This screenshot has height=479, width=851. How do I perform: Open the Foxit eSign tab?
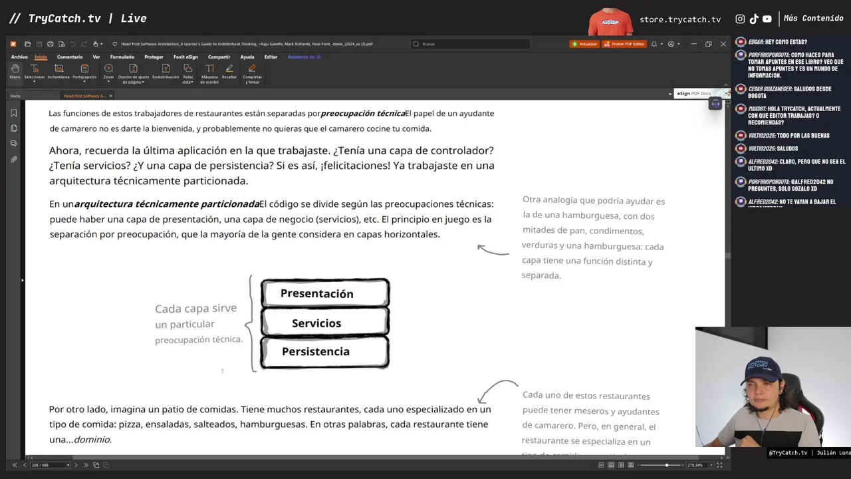(185, 57)
